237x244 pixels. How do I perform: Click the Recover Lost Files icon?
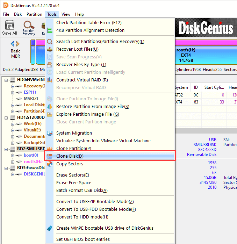50,49
